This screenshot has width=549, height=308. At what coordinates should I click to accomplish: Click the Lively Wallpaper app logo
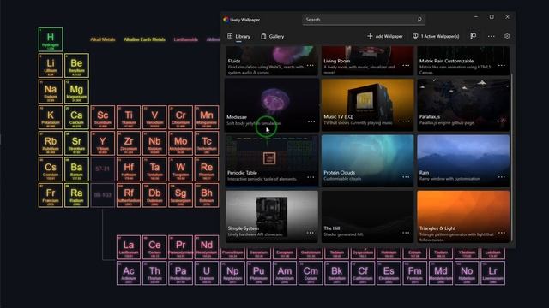pyautogui.click(x=226, y=20)
